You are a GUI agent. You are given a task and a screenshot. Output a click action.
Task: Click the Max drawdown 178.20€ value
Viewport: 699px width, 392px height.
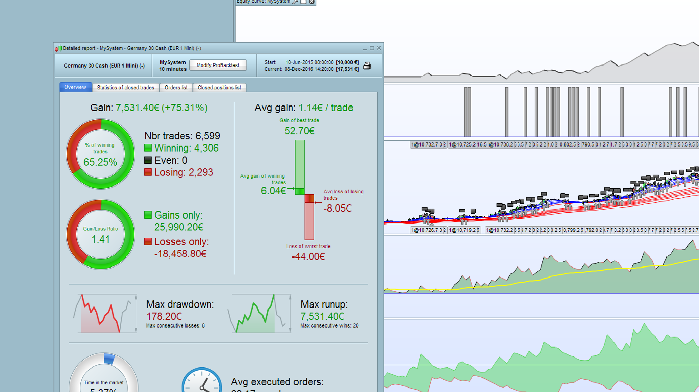(164, 316)
